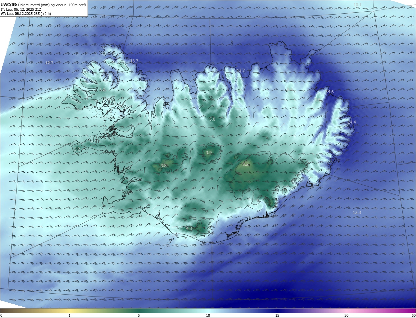
Task: Click the 6.8 value label in the Westfjords
Action: point(102,90)
